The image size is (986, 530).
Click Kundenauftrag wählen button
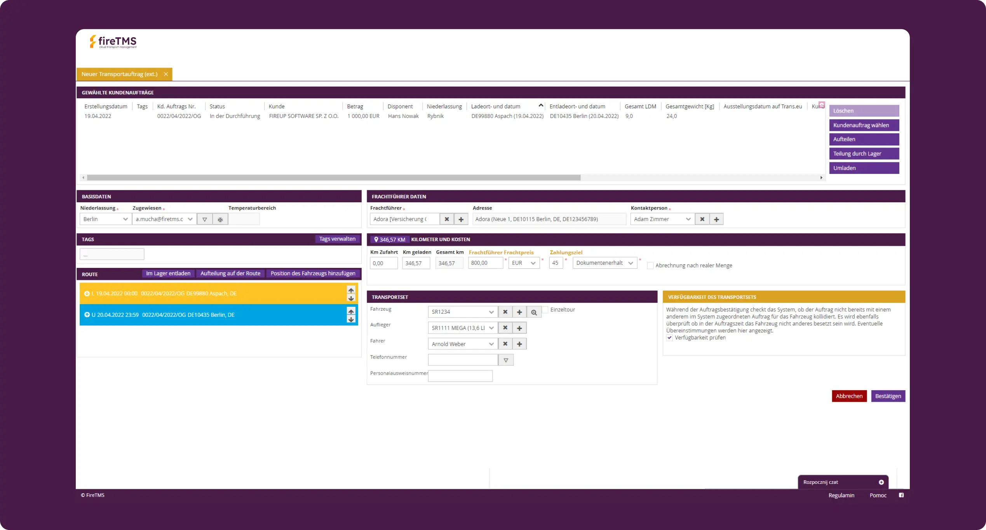864,125
